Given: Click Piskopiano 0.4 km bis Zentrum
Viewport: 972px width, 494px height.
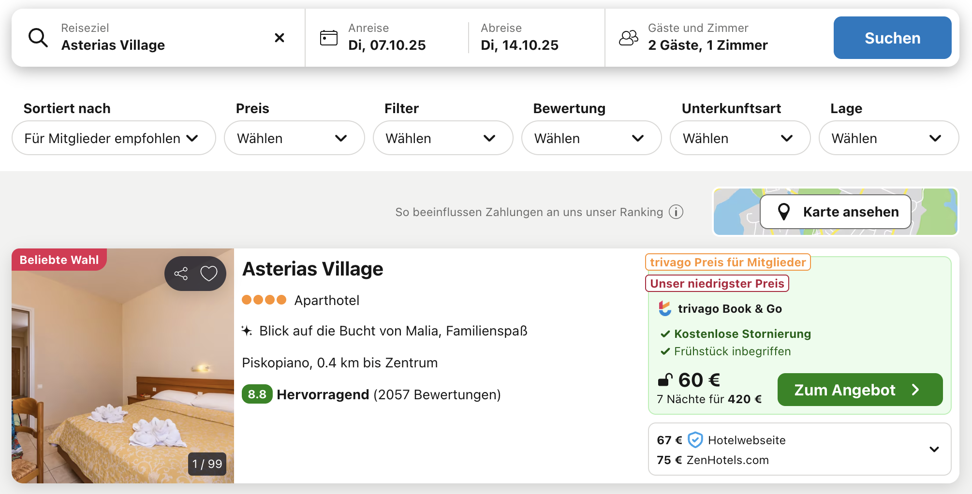Looking at the screenshot, I should pos(340,363).
